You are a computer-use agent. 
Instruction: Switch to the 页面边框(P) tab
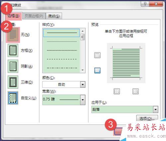point(34,16)
